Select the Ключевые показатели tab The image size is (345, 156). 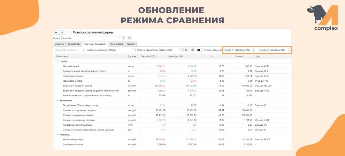[x=95, y=44]
